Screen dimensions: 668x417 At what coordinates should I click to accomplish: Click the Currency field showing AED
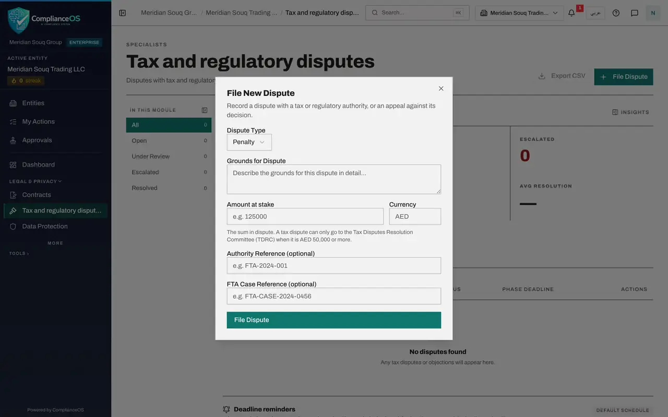(x=415, y=216)
